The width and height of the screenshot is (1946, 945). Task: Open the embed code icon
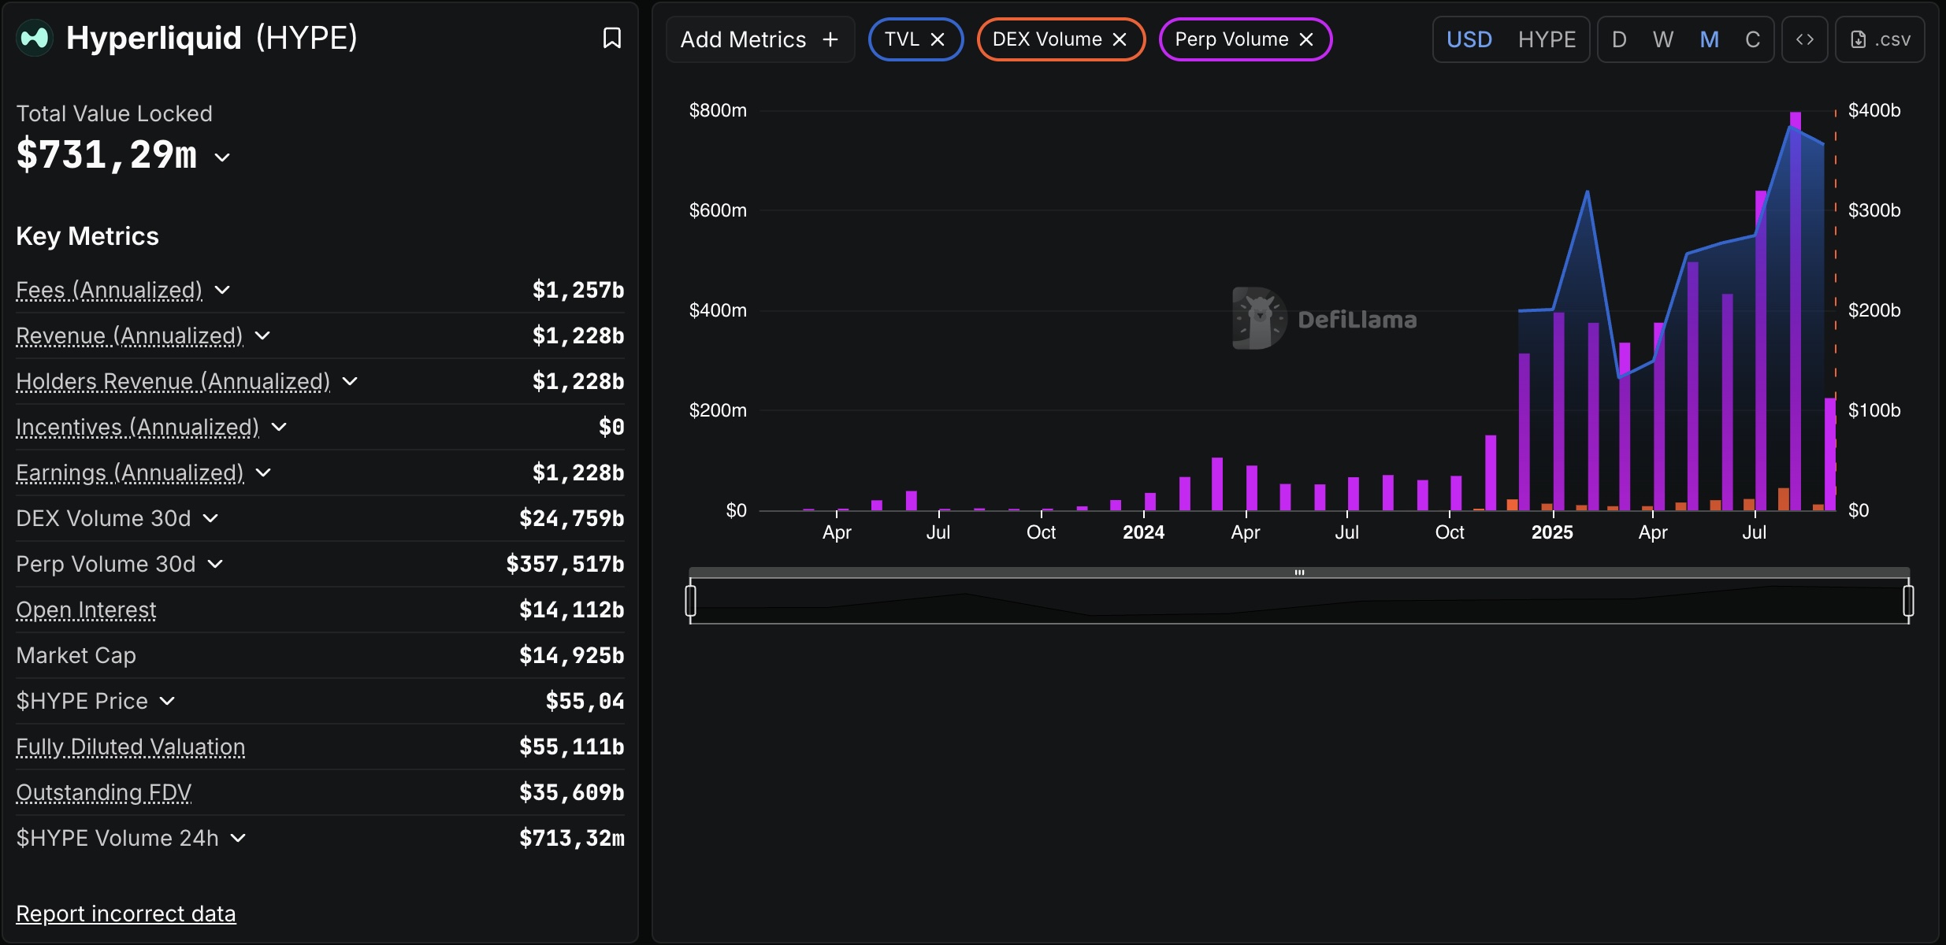click(x=1804, y=39)
